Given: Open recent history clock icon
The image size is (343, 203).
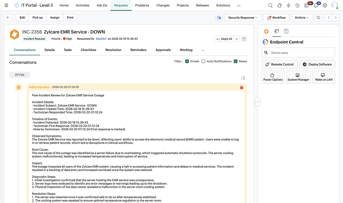Looking at the screenshot, I should 297,6.
